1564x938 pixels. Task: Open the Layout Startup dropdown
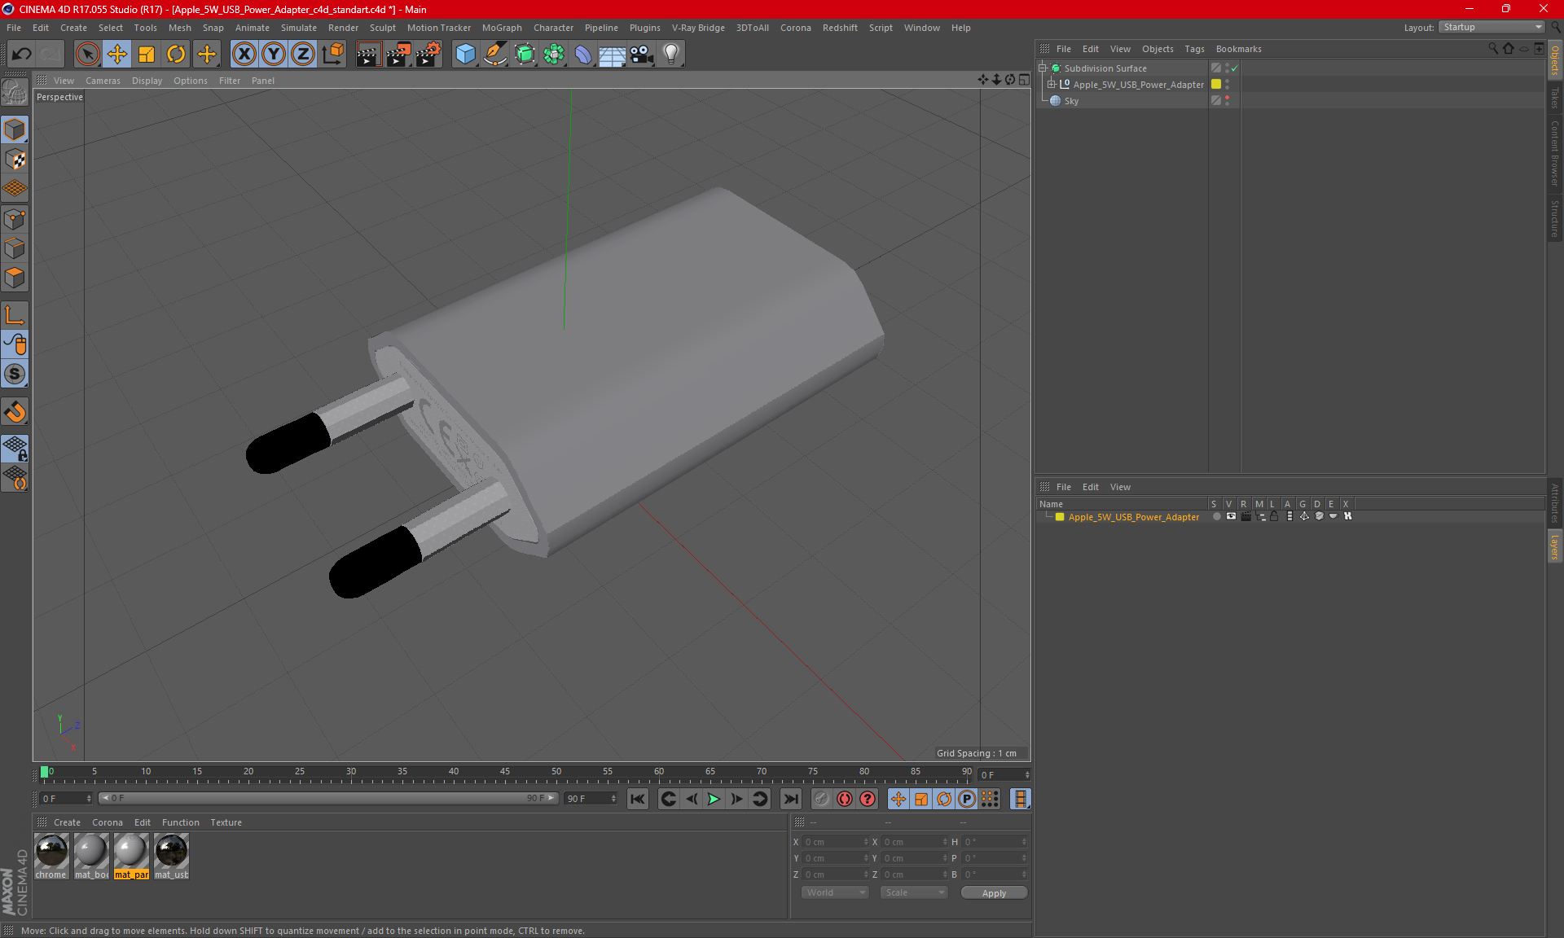click(x=1492, y=28)
